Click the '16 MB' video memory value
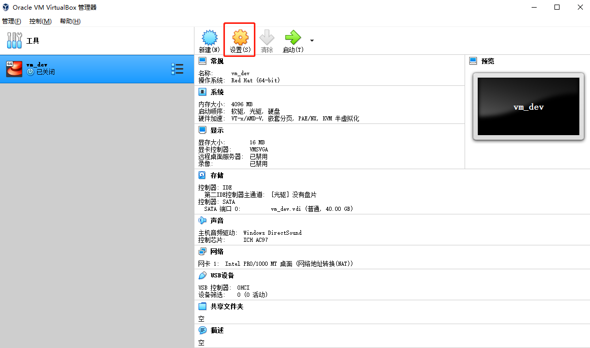 pyautogui.click(x=257, y=142)
